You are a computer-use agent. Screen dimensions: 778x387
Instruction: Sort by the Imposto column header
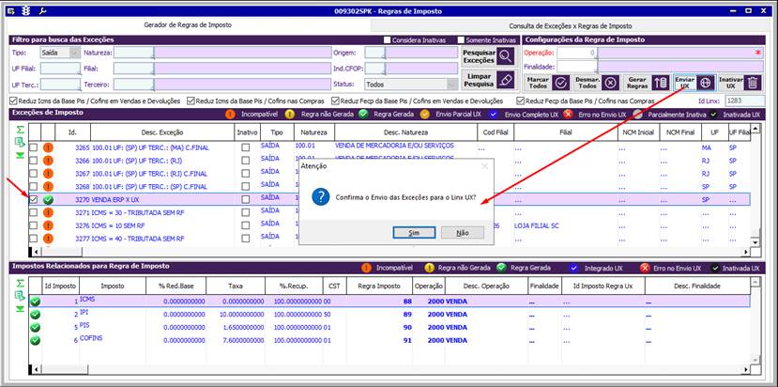pos(113,286)
